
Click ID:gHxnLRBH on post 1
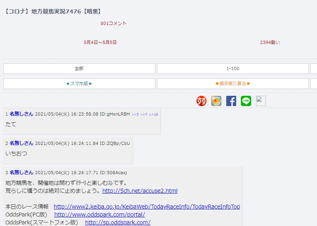[115, 114]
